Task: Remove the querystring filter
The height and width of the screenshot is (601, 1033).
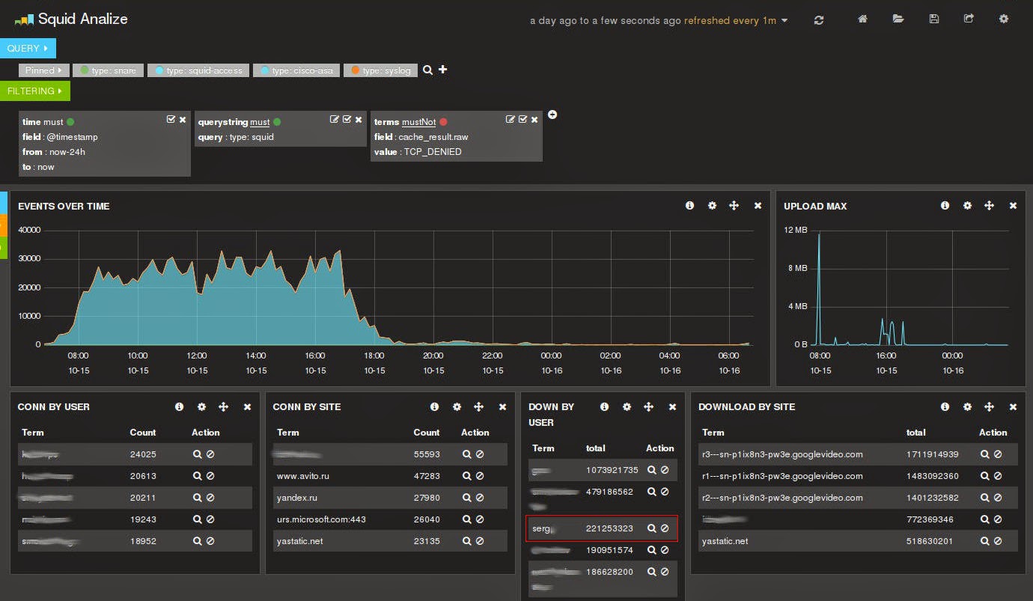Action: tap(359, 120)
